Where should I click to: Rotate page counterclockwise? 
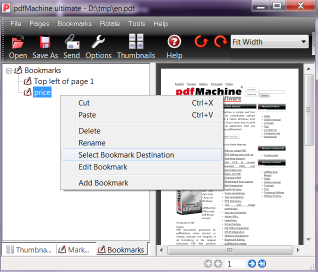201,42
